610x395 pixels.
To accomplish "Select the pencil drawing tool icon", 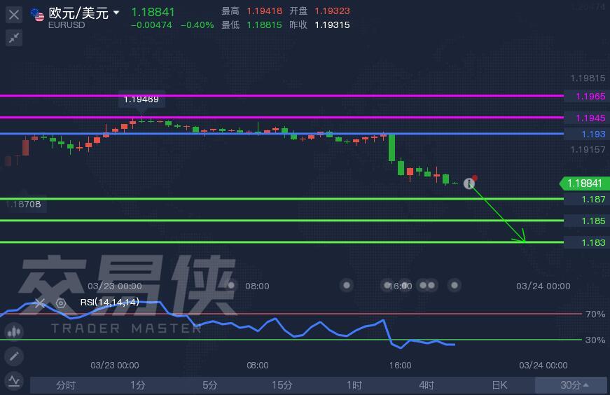I will coord(15,356).
